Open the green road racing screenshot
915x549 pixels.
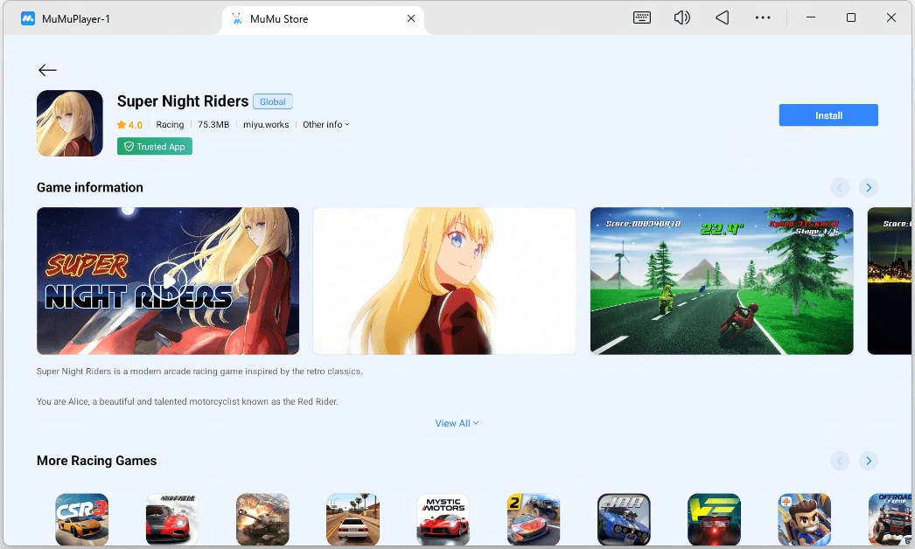coord(722,281)
